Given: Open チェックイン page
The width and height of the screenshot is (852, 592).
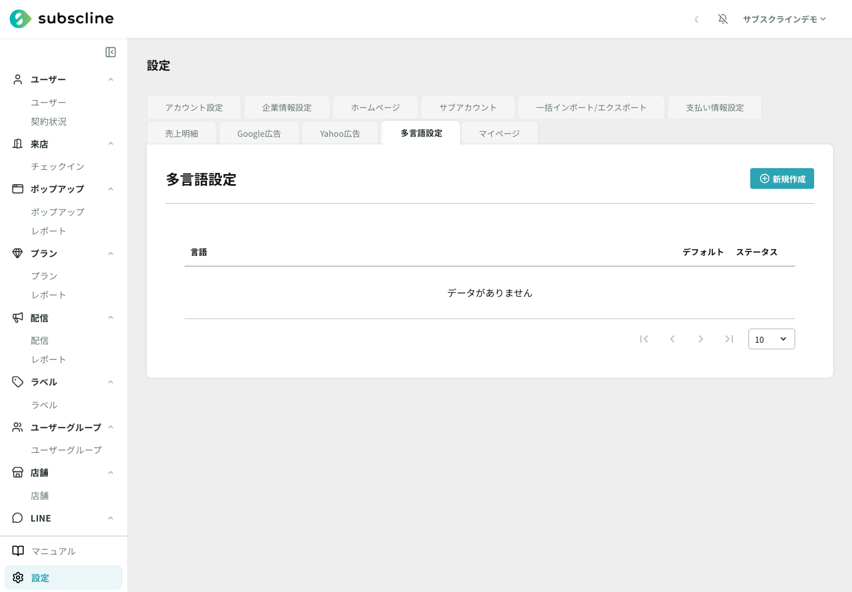Looking at the screenshot, I should [57, 166].
